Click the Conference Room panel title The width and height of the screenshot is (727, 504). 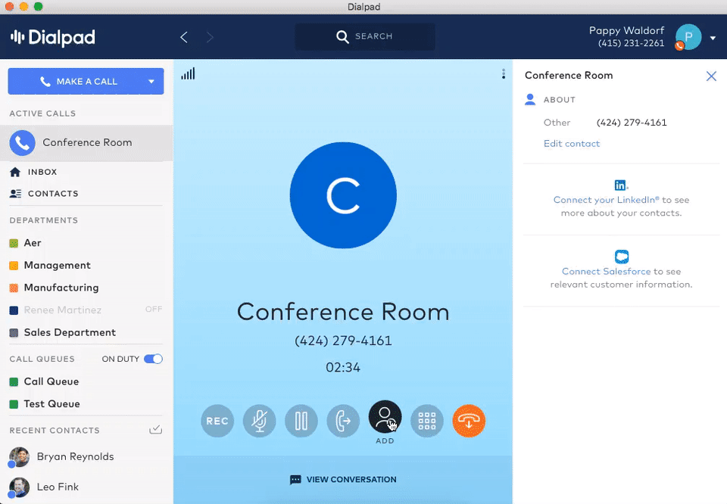click(x=569, y=76)
